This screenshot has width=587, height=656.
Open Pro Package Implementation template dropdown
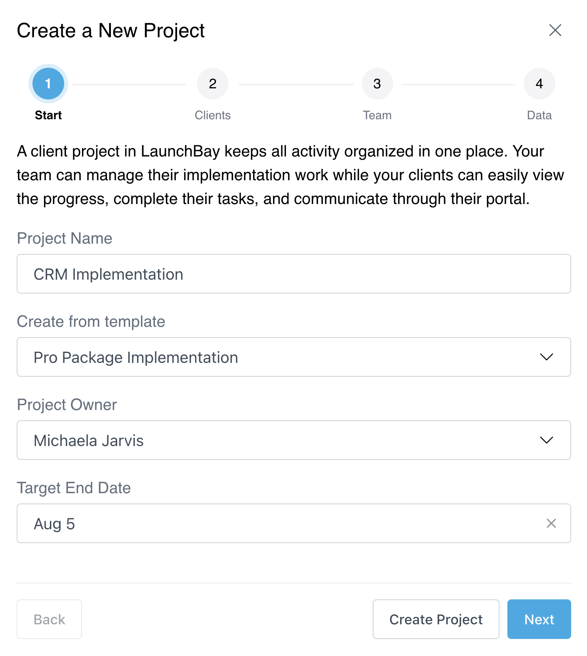point(293,357)
